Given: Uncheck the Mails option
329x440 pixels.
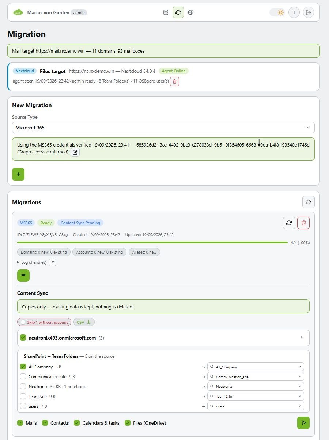Looking at the screenshot, I should coord(20,423).
